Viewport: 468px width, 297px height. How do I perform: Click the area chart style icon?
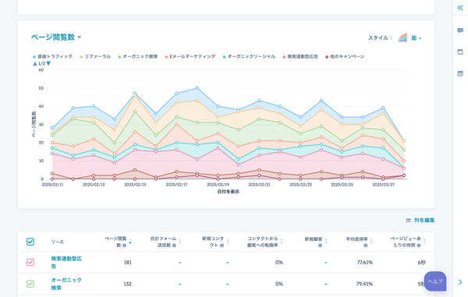pyautogui.click(x=402, y=38)
